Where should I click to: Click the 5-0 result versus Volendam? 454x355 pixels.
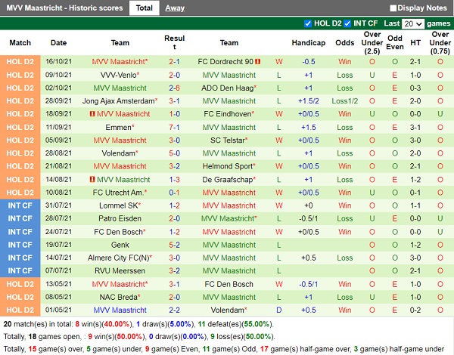coord(174,153)
